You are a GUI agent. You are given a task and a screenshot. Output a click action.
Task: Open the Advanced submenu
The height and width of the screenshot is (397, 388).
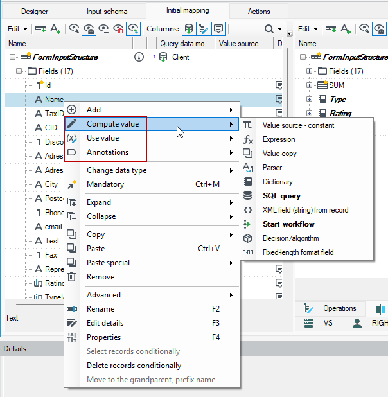coord(152,295)
